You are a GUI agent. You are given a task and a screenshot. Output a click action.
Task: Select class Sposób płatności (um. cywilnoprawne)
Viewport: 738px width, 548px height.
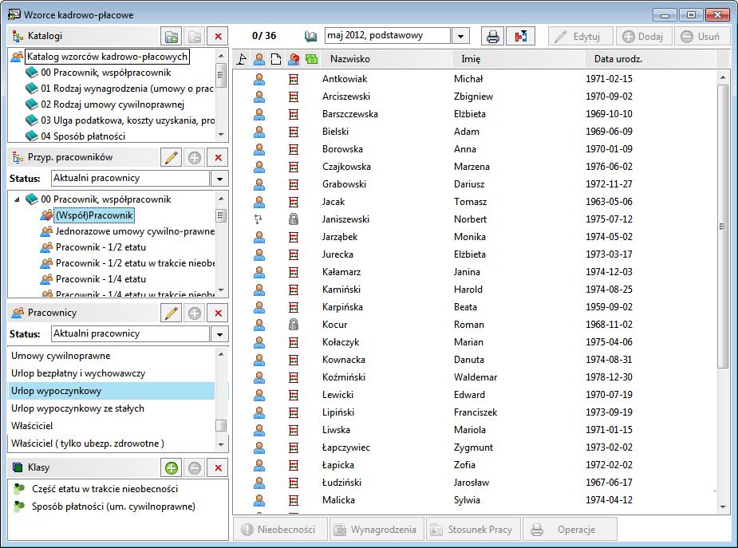[x=113, y=507]
